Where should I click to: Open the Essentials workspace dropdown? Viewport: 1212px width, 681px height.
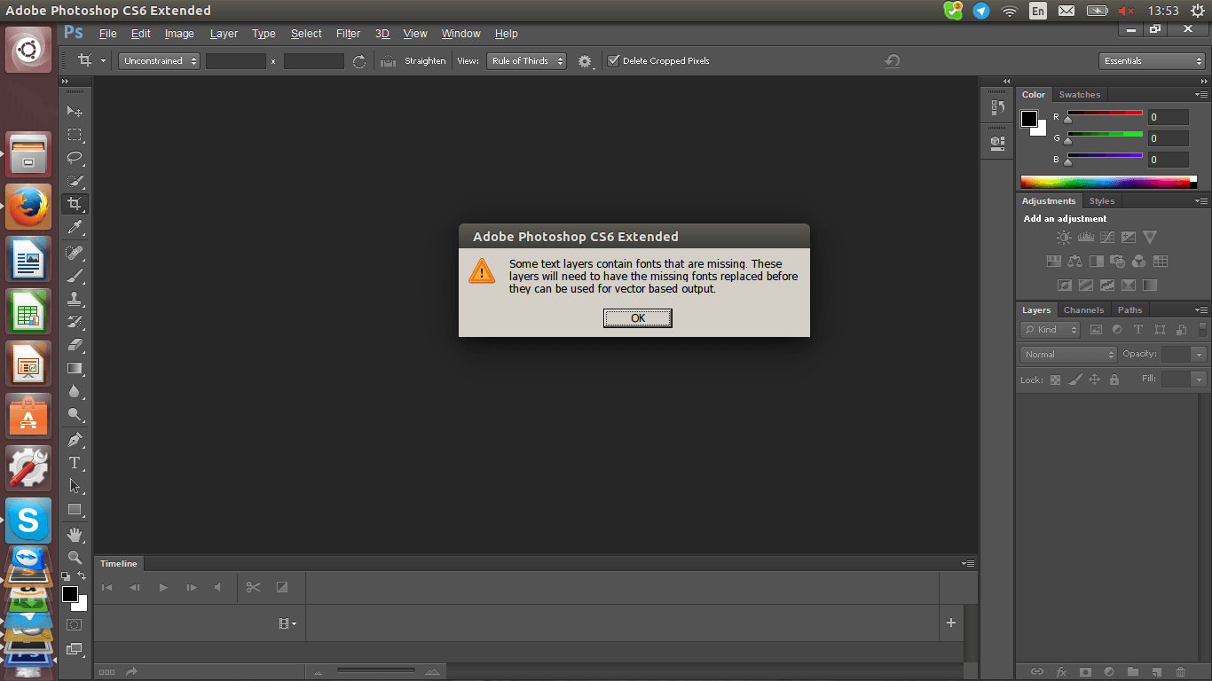click(1152, 61)
